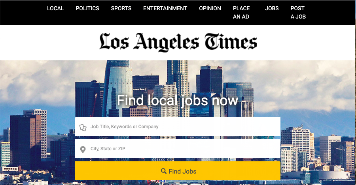The height and width of the screenshot is (185, 356).
Task: Open the JOBS navigation link
Action: (272, 8)
